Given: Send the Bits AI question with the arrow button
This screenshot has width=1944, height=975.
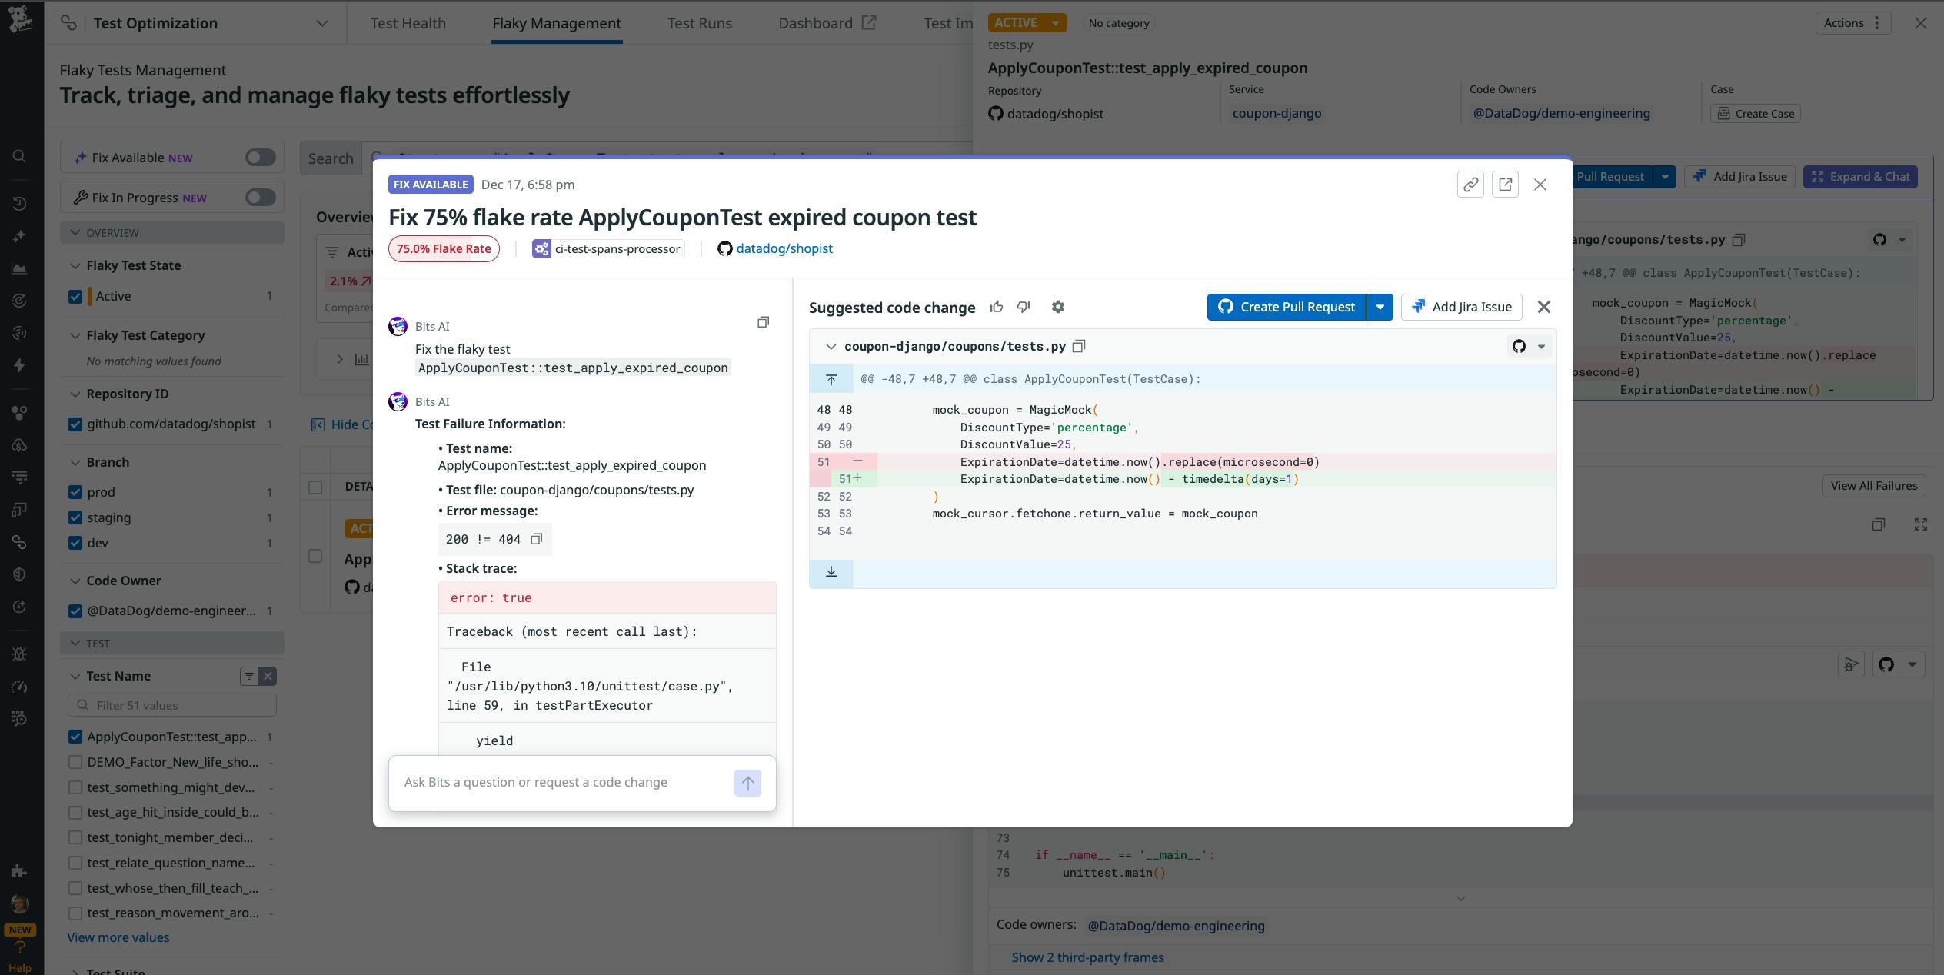Looking at the screenshot, I should [747, 782].
